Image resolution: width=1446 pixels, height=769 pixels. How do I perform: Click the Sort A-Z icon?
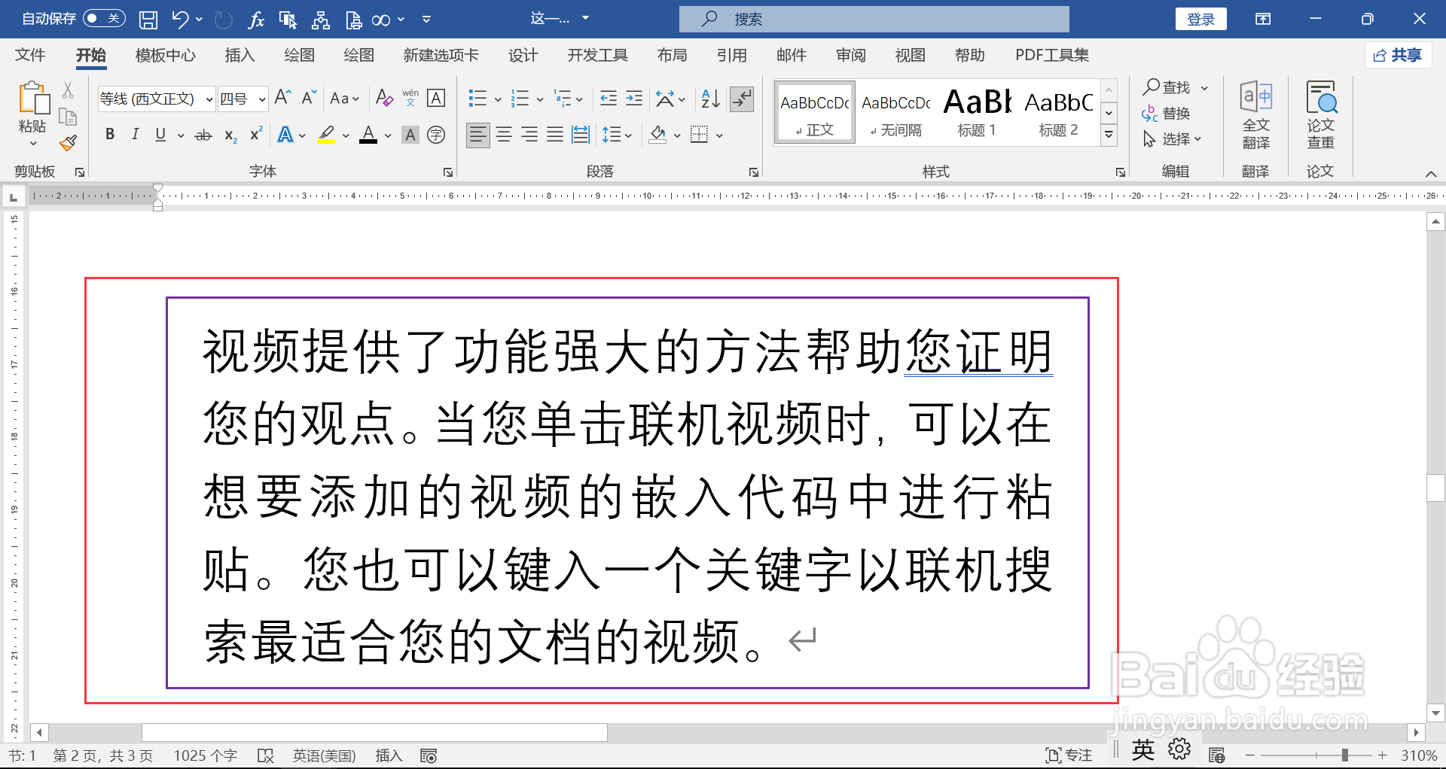coord(709,98)
